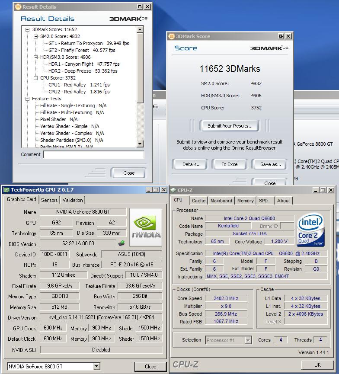Click the Intel Core 2 Quad logo
Screen dimensions: 339x374
coord(310,230)
